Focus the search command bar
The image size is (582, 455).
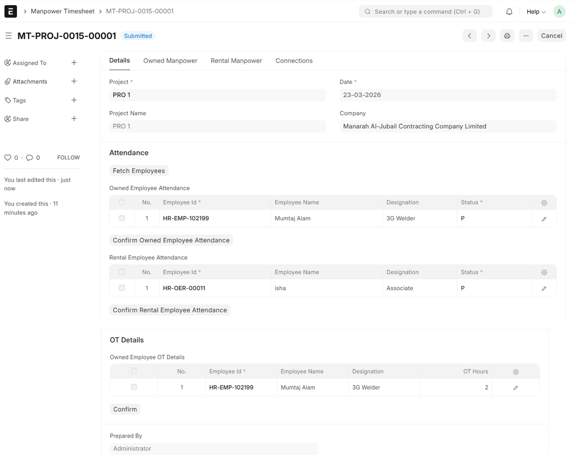click(425, 12)
